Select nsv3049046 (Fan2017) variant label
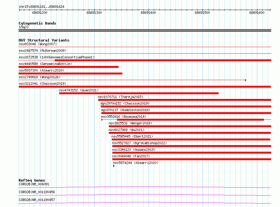 pos(131,156)
